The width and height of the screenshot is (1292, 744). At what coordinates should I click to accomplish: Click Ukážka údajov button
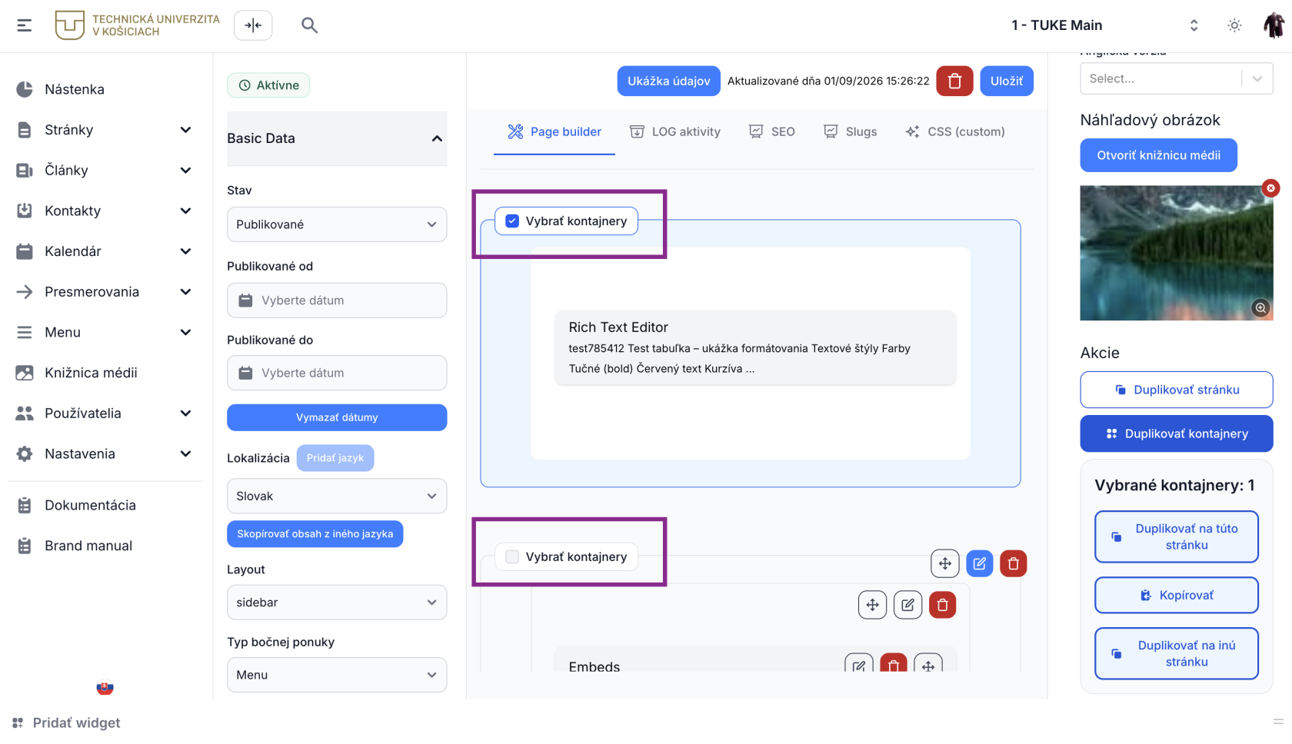pyautogui.click(x=669, y=81)
